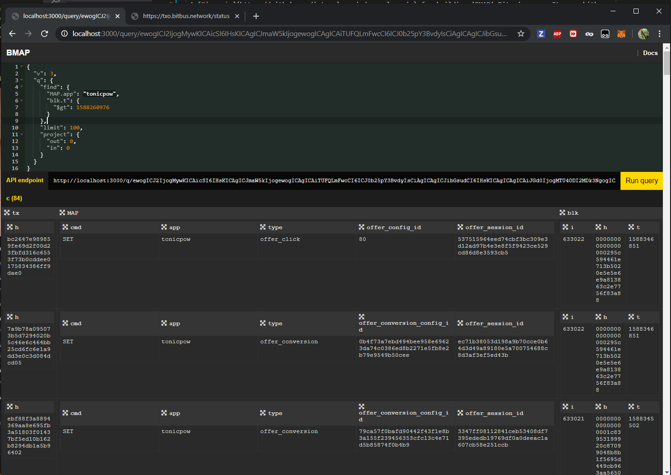Fold the "q" block at line 3

coord(22,80)
